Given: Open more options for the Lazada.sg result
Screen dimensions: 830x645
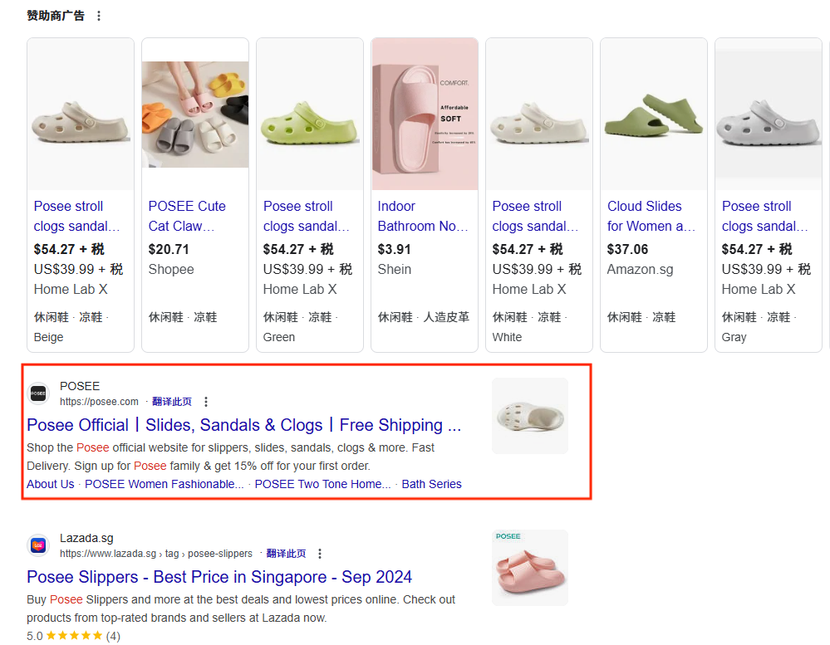Looking at the screenshot, I should [320, 554].
